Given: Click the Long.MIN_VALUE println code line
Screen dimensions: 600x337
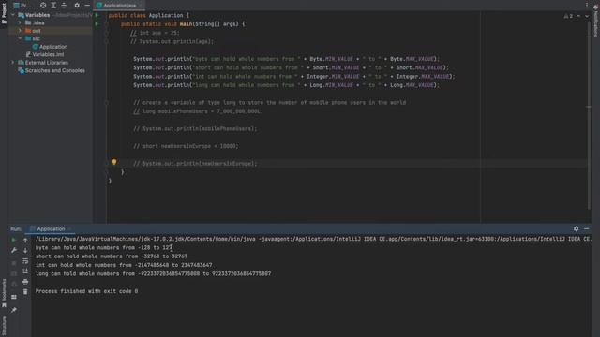Looking at the screenshot, I should [286, 85].
